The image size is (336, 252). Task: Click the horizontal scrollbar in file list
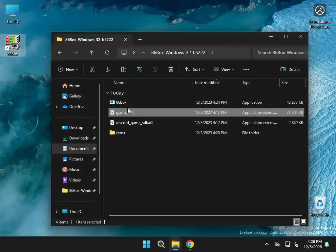pos(206,216)
